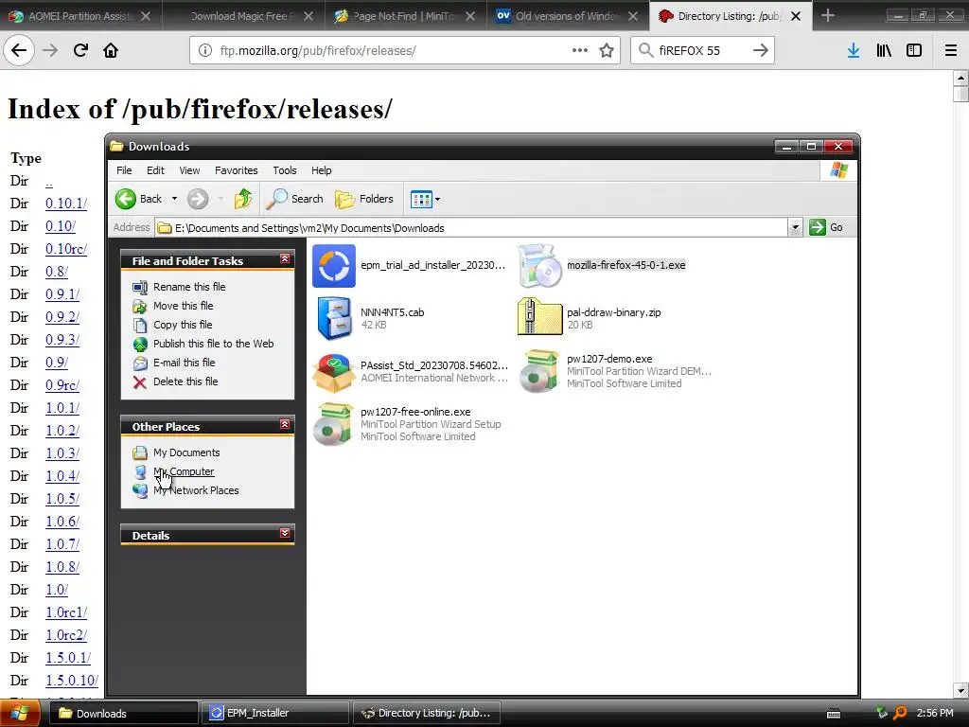Switch to the Page Not Find MiniTool tab
Viewport: 969px width, 727px height.
pyautogui.click(x=406, y=16)
